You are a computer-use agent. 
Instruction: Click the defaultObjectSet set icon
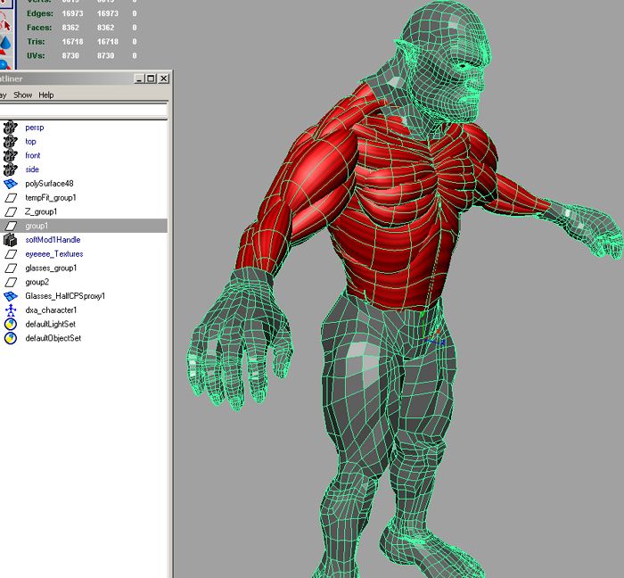11,339
